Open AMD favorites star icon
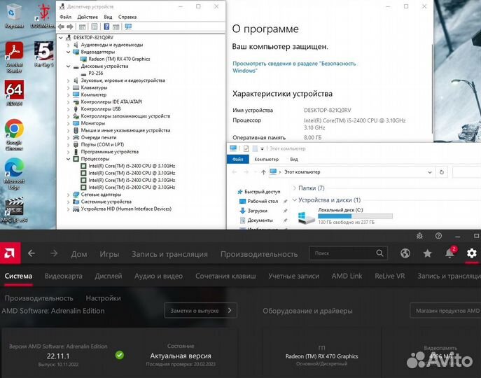 click(x=427, y=253)
